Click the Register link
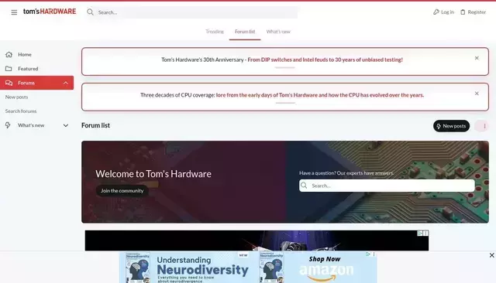The height and width of the screenshot is (283, 496). (x=473, y=12)
